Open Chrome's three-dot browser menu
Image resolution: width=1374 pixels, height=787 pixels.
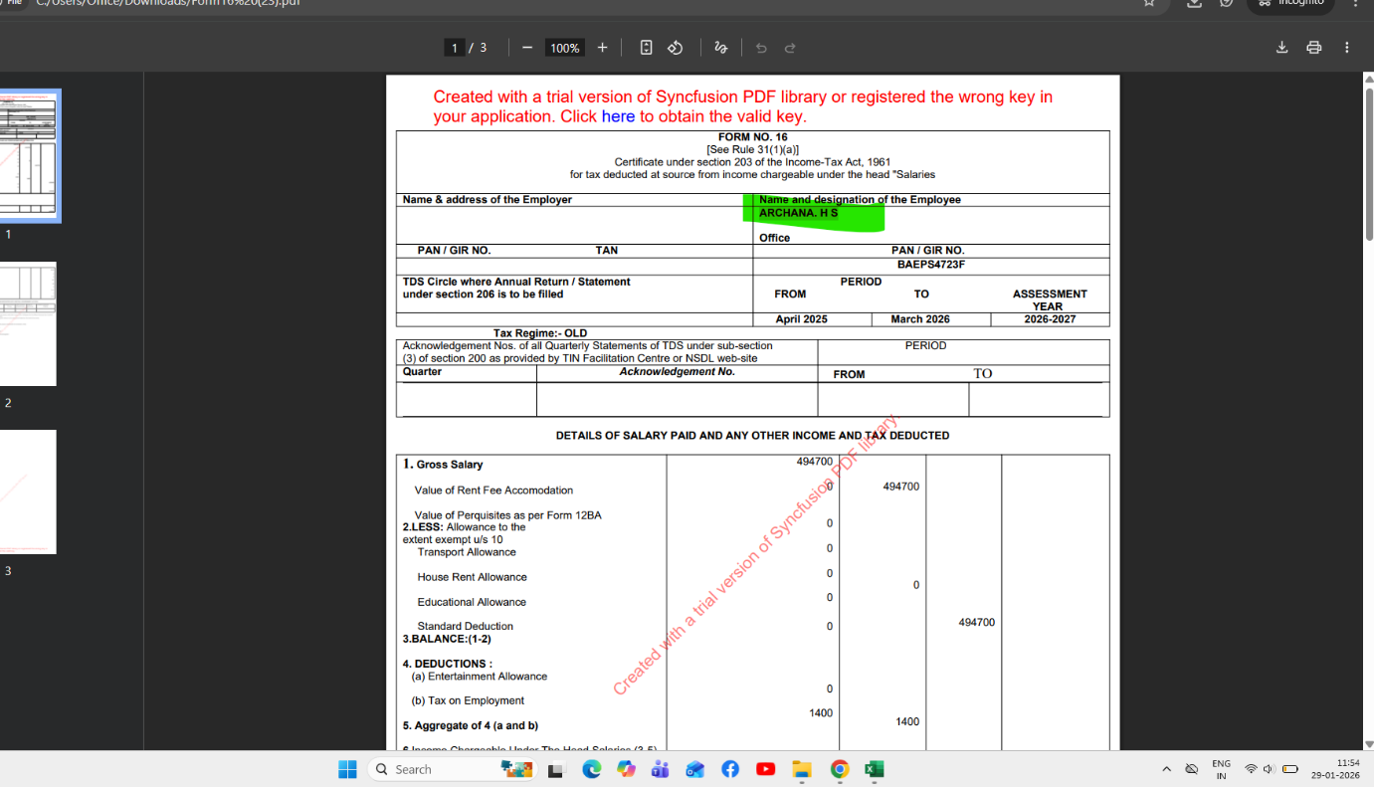(x=1355, y=5)
